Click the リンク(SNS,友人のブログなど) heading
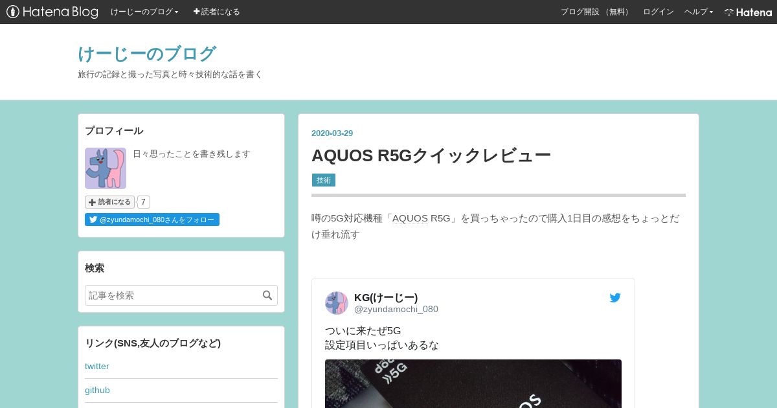This screenshot has height=408, width=777. click(x=153, y=343)
